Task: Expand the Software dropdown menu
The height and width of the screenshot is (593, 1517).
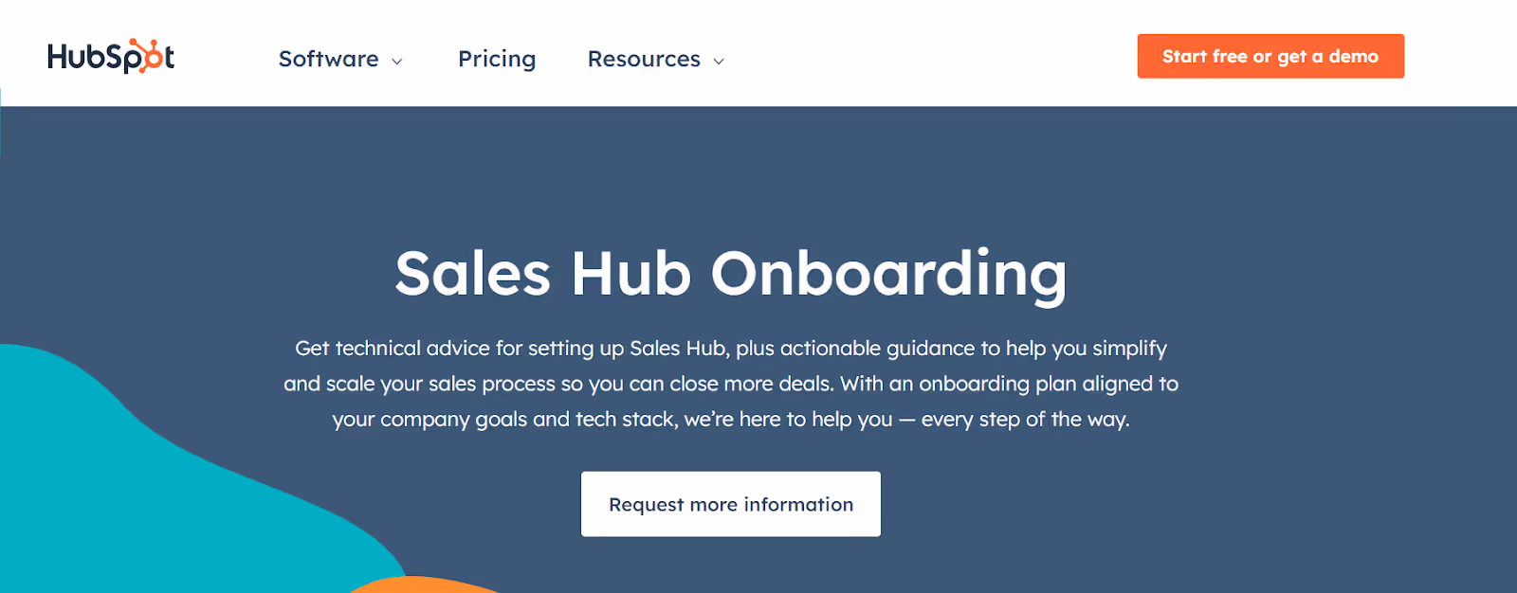Action: click(x=327, y=59)
